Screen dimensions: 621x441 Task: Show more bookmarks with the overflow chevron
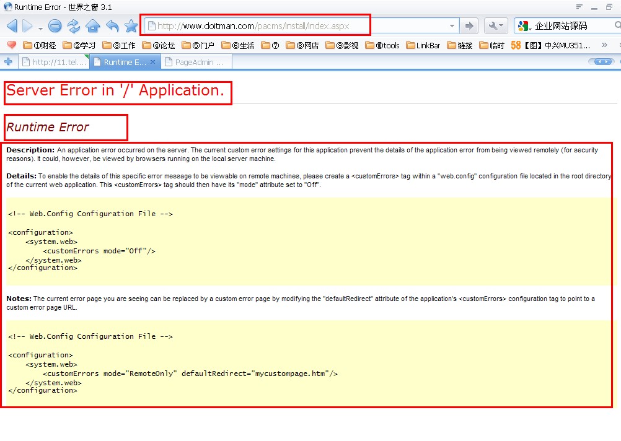click(x=604, y=45)
